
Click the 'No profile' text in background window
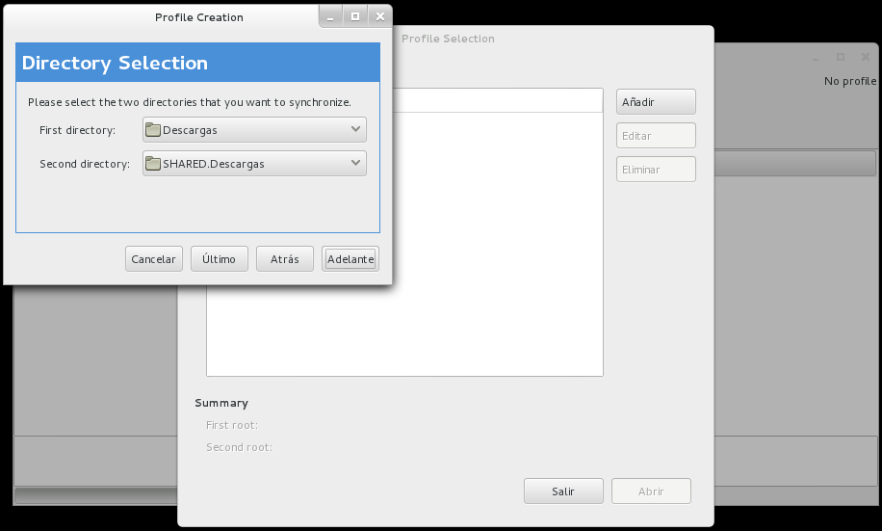coord(850,81)
